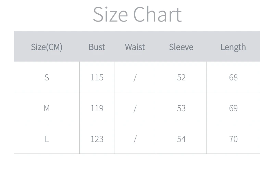
Task: Select bust value 115
Action: 97,77
